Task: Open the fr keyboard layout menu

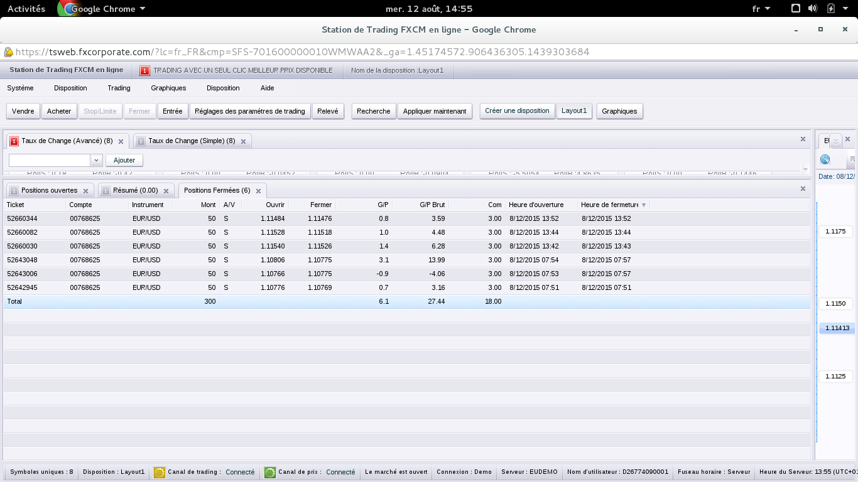Action: point(761,9)
